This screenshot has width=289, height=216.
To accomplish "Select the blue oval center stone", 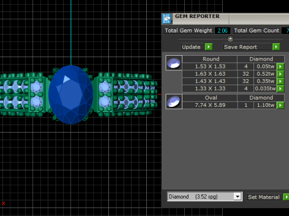I will pos(70,94).
